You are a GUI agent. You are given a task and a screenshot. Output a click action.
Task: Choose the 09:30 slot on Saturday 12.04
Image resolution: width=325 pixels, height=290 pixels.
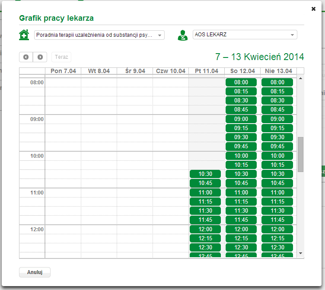click(241, 137)
